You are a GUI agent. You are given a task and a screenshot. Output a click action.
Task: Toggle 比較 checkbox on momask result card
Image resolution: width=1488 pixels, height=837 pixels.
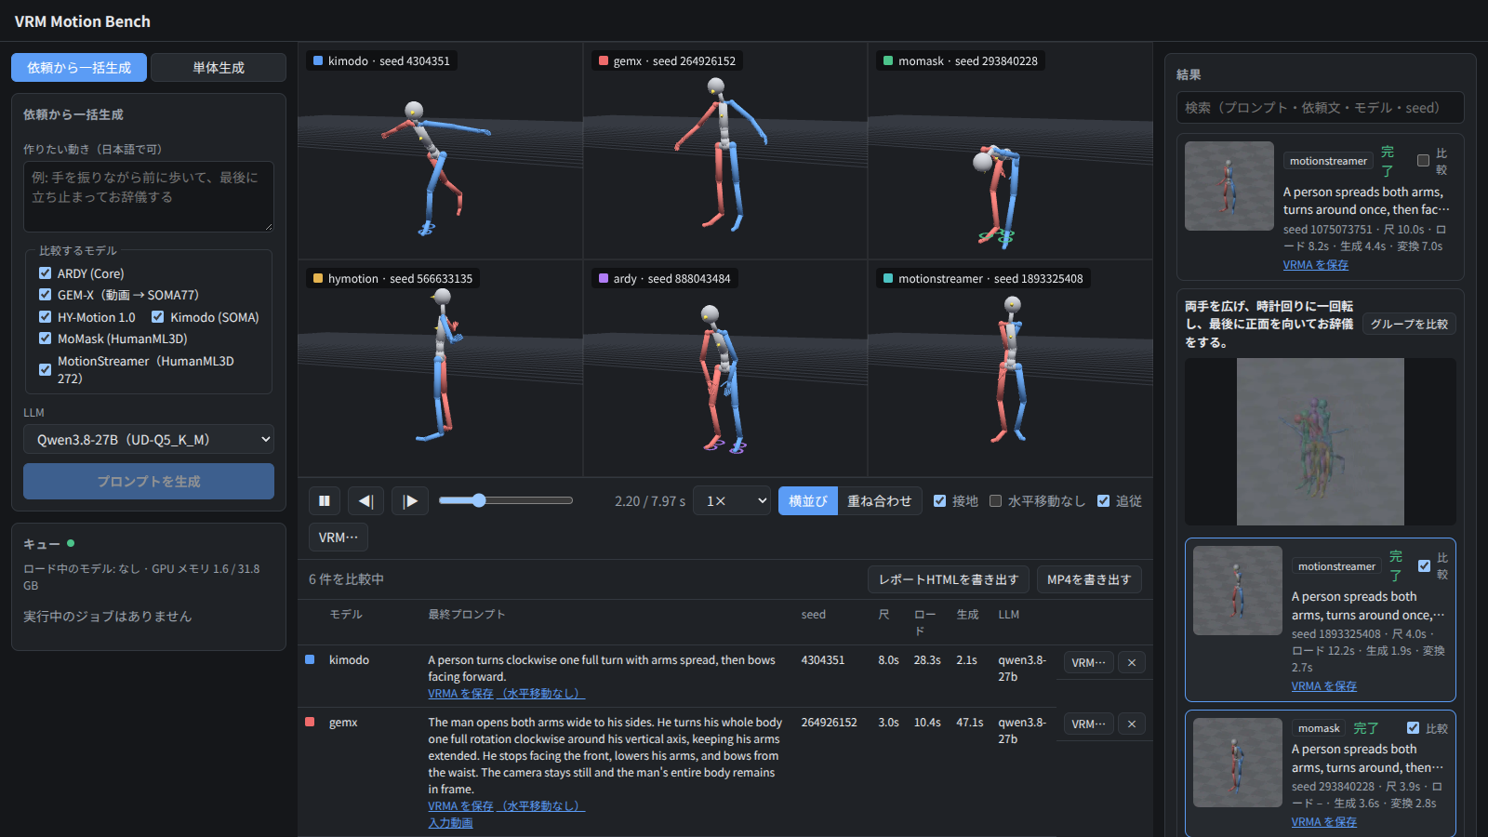(x=1414, y=728)
